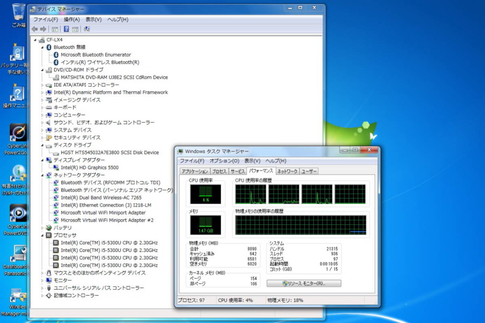The image size is (485, 323).
Task: Switch to the ユーザー tab
Action: click(x=309, y=171)
